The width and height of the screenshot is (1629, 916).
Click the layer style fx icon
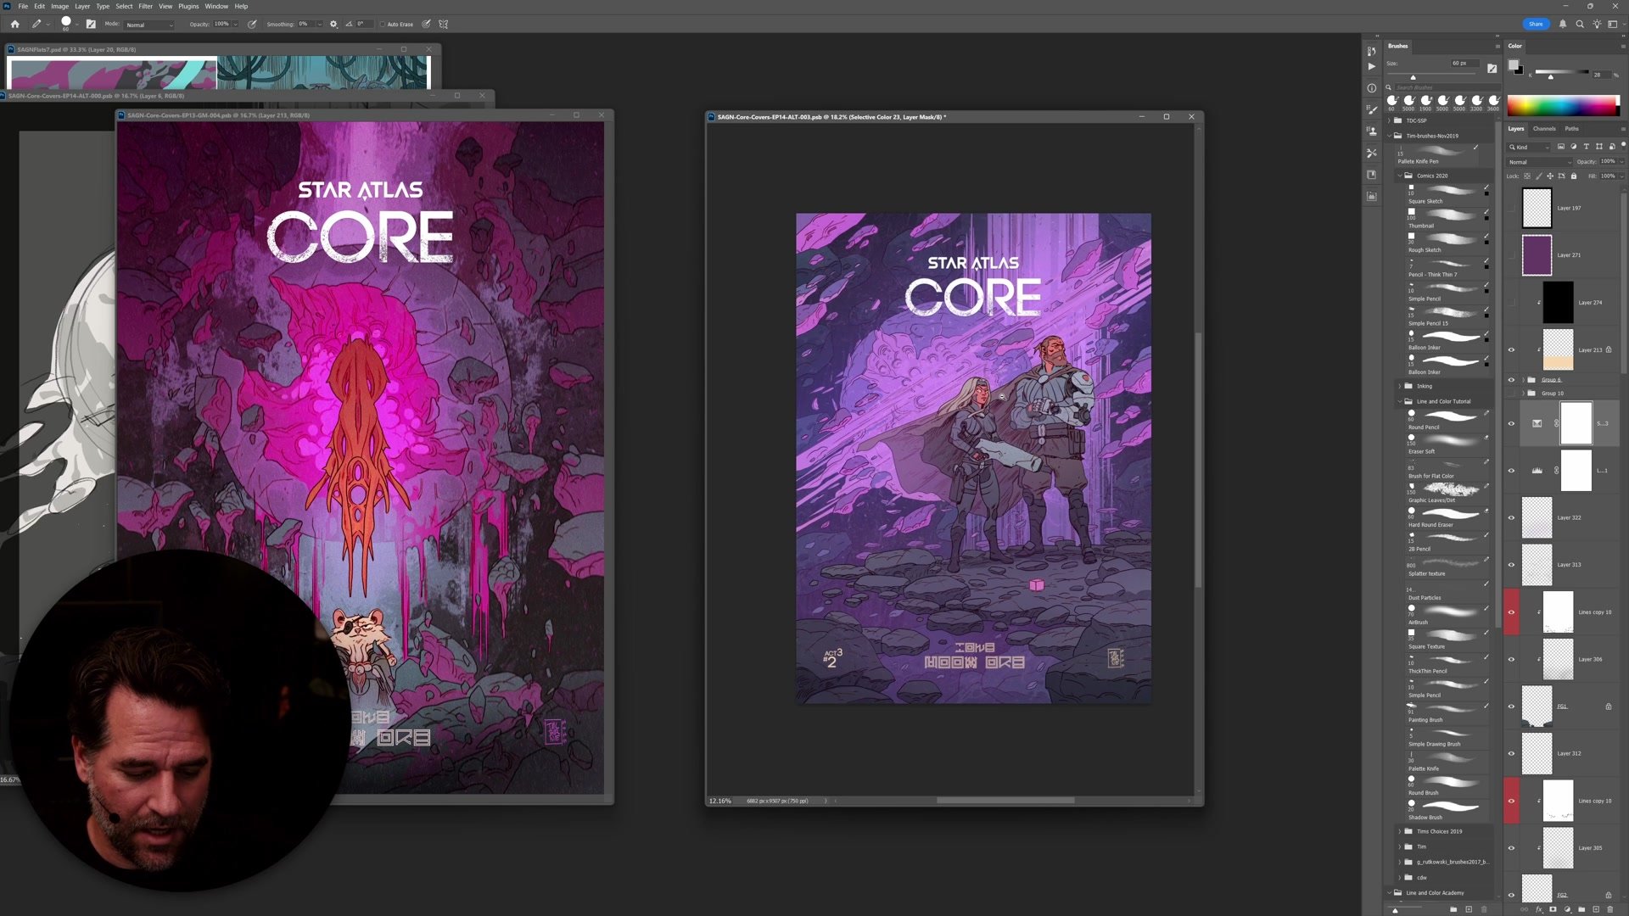[1539, 909]
